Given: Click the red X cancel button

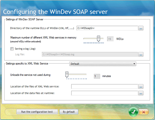Looking at the screenshot, I should 144,112.
